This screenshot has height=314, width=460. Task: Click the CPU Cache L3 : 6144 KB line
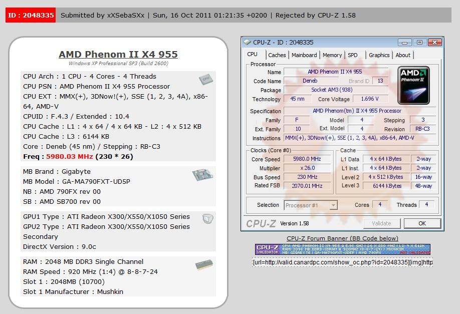66,136
